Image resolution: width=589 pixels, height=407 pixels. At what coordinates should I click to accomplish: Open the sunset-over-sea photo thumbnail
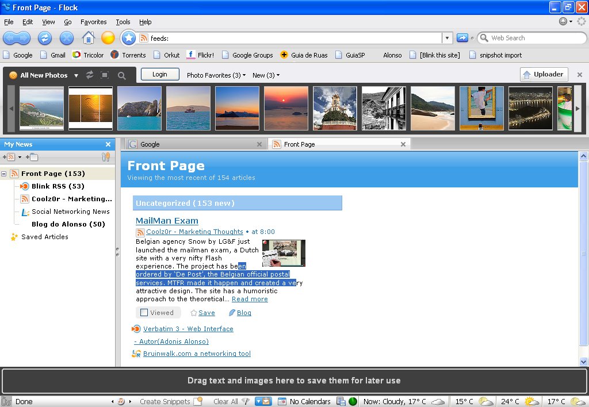click(286, 108)
